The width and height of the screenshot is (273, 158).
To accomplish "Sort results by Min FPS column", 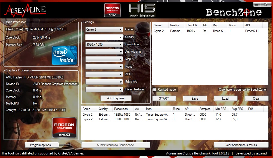I will pos(222,109).
